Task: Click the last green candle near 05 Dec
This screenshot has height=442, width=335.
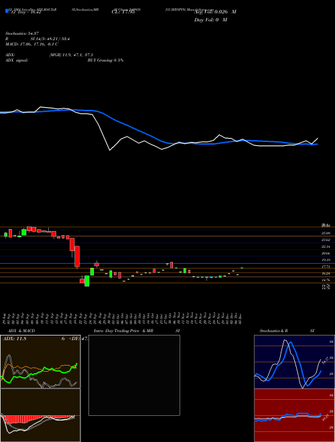Action: click(x=242, y=268)
